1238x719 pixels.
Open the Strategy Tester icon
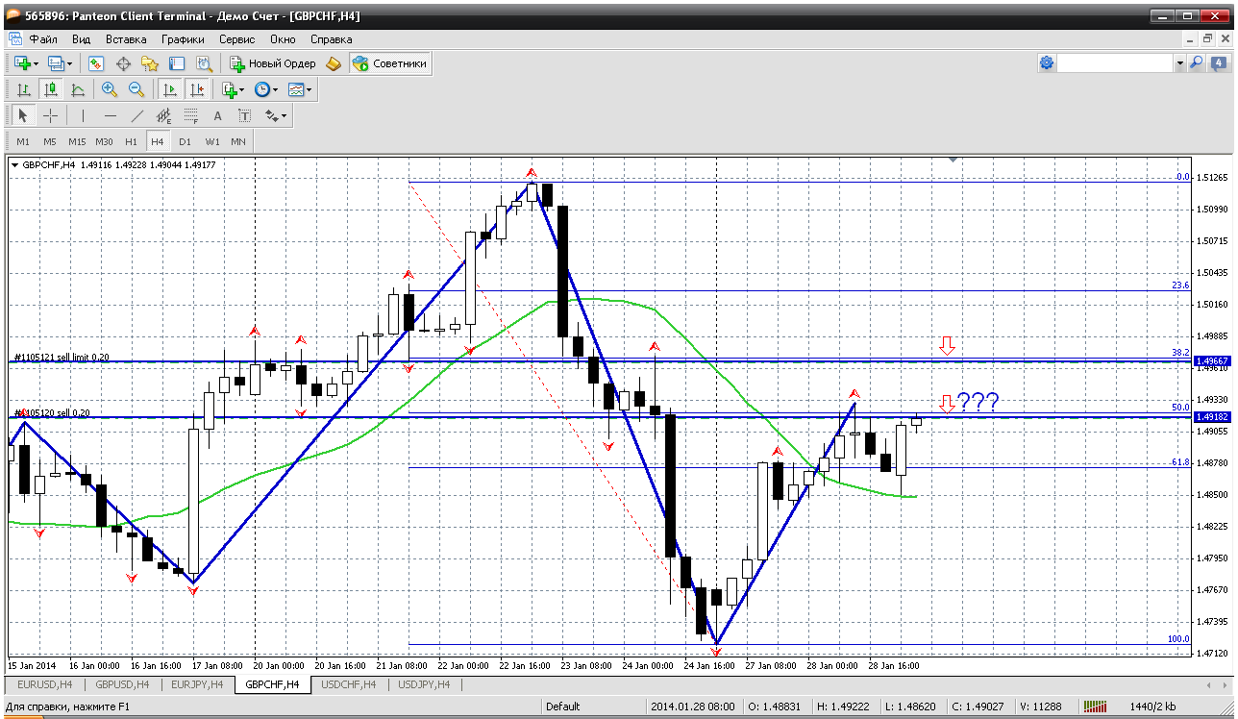(x=204, y=63)
